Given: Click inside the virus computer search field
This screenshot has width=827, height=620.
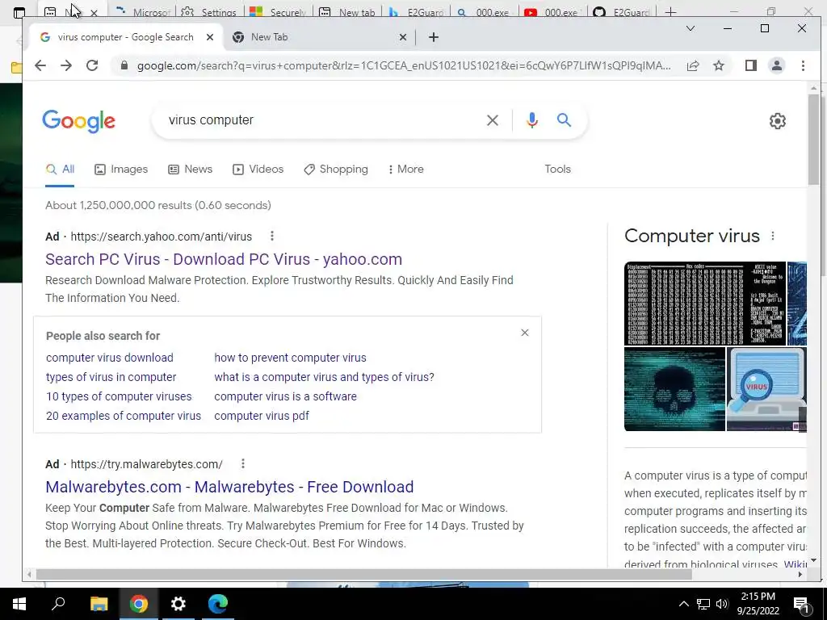Looking at the screenshot, I should click(x=321, y=120).
